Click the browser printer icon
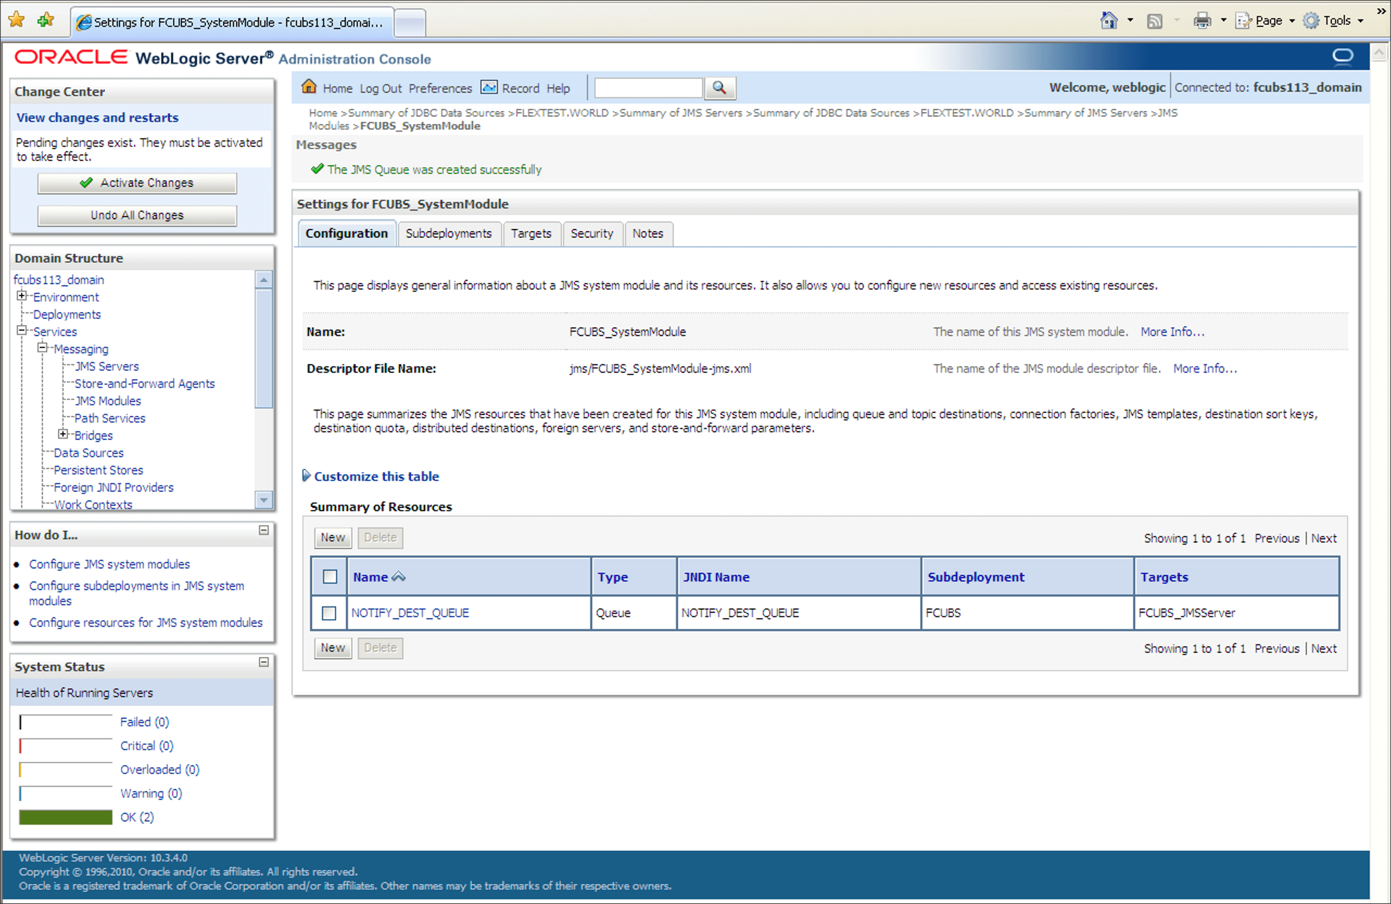Viewport: 1391px width, 904px height. [x=1202, y=21]
